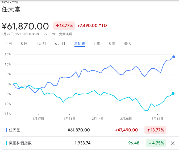This screenshot has width=179, height=150.
Task: Click the -15% y-axis label
Action: tap(7, 114)
